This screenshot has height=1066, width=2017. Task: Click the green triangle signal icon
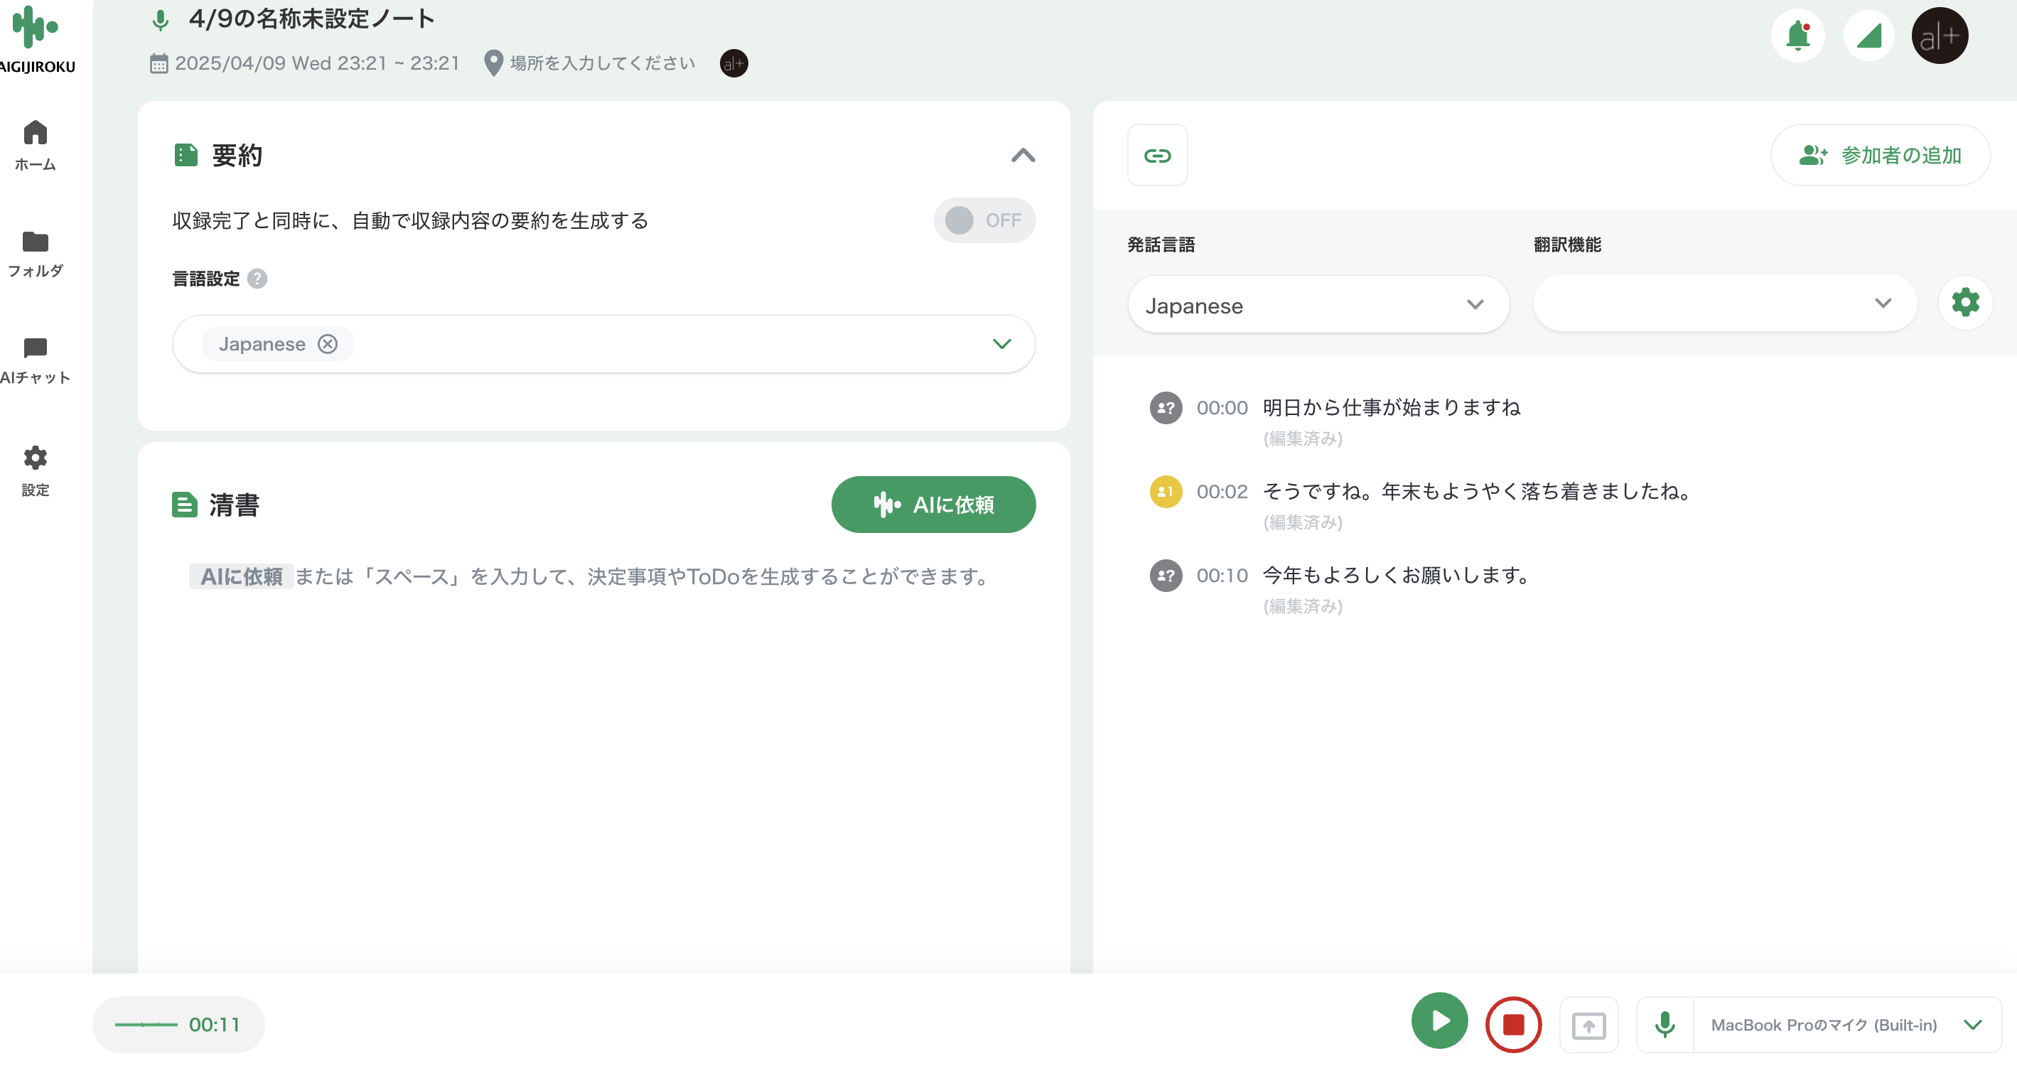coord(1868,36)
